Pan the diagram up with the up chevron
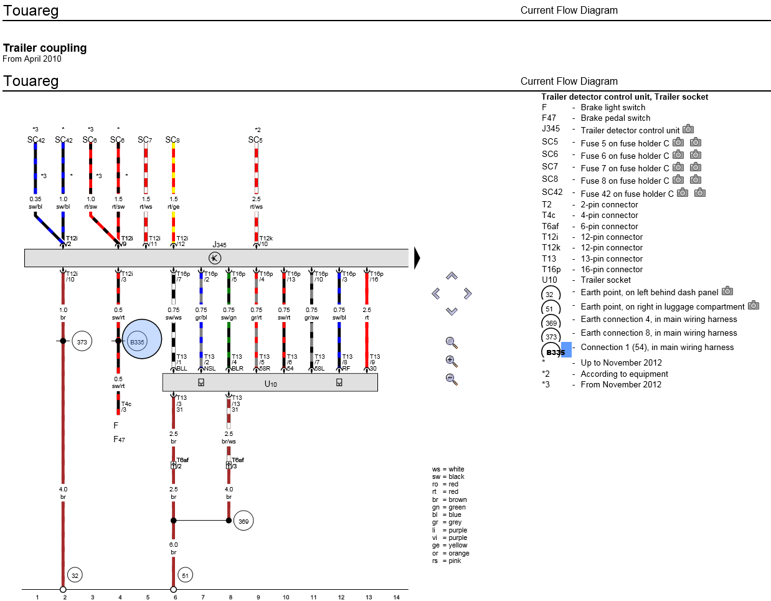 pos(452,276)
